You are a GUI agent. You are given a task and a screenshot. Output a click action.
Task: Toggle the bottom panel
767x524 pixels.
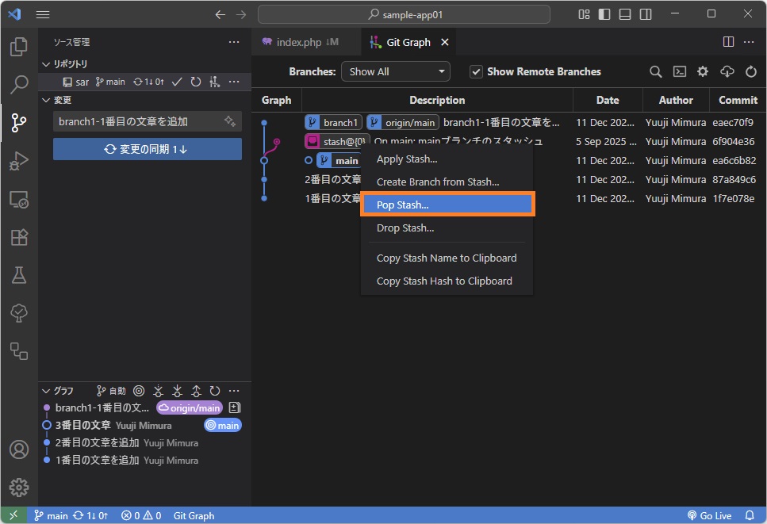click(625, 14)
